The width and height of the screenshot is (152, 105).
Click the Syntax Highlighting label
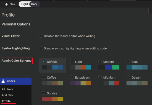click(x=15, y=48)
